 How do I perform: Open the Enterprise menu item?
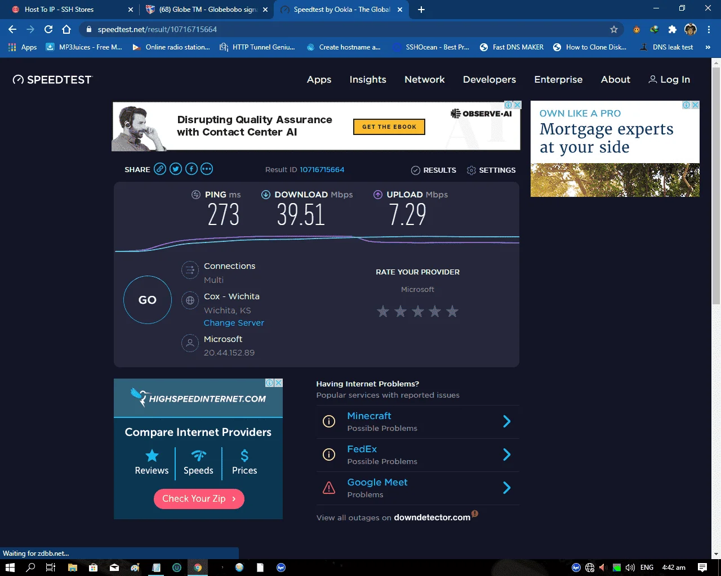coord(558,80)
